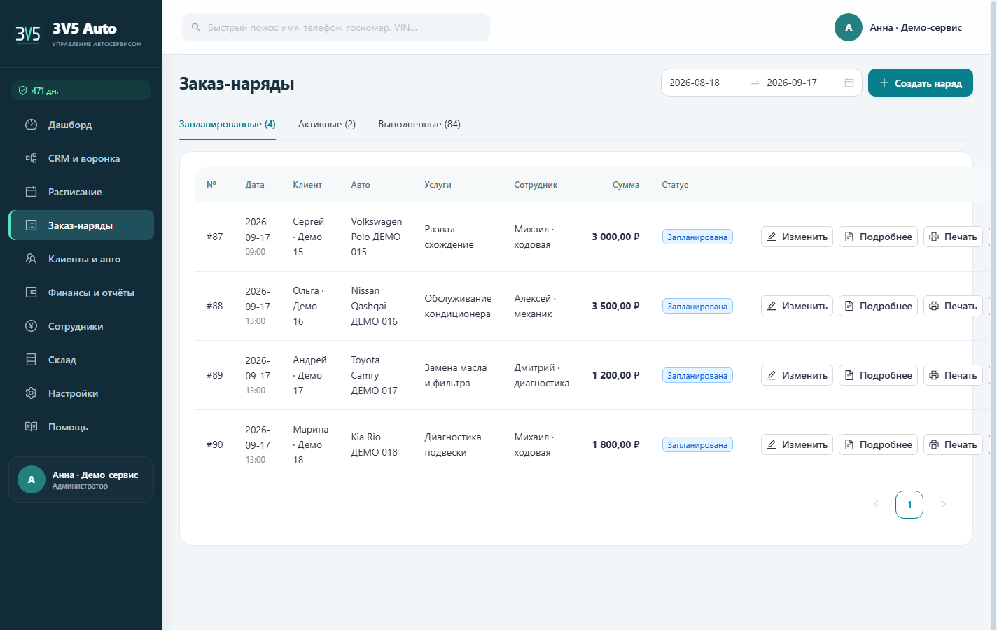Image resolution: width=997 pixels, height=630 pixels.
Task: Open Расписание via its calendar icon
Action: 31,192
